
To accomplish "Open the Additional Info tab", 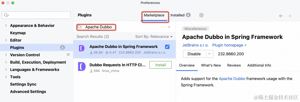I will 259,65.
